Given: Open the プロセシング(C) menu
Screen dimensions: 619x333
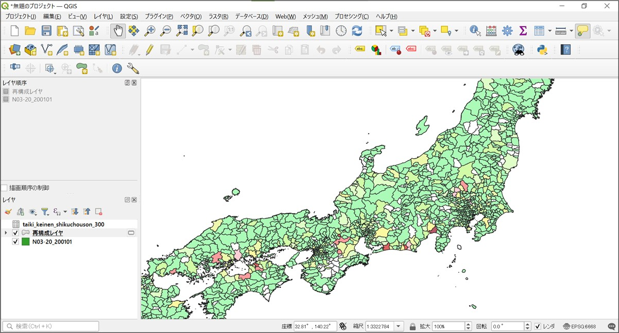Looking at the screenshot, I should click(x=351, y=16).
